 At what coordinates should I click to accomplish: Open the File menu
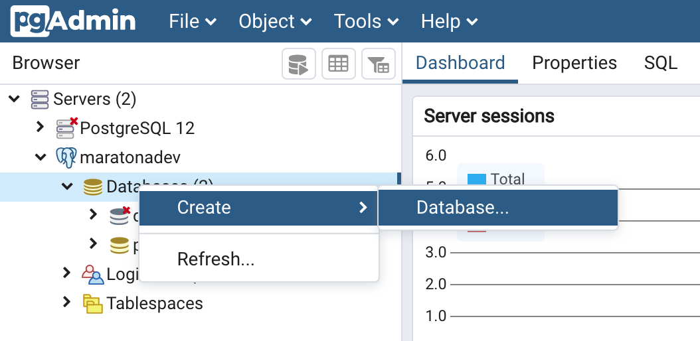point(193,21)
